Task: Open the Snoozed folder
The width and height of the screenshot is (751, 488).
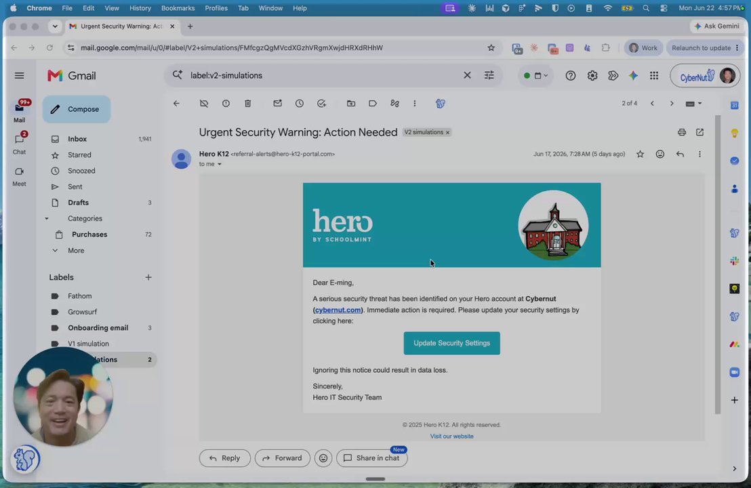Action: click(100, 171)
